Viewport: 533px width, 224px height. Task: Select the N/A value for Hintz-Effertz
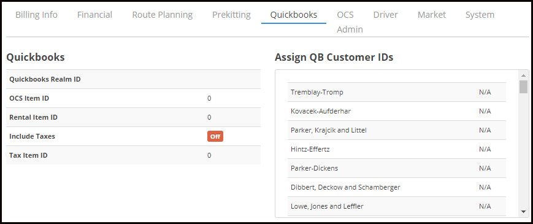tap(485, 149)
